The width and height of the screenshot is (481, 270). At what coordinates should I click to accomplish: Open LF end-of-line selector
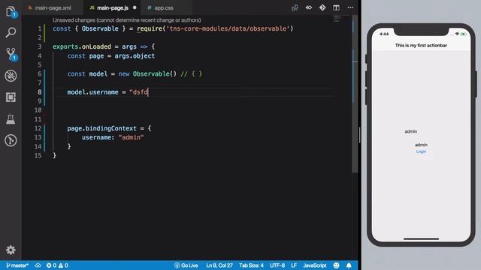coord(294,265)
